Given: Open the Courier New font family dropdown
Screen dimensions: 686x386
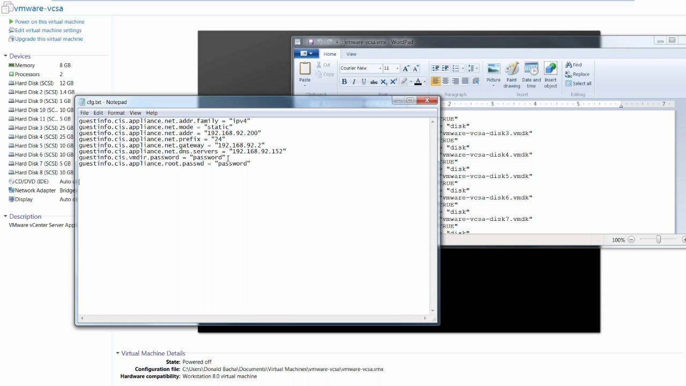Looking at the screenshot, I should 380,68.
